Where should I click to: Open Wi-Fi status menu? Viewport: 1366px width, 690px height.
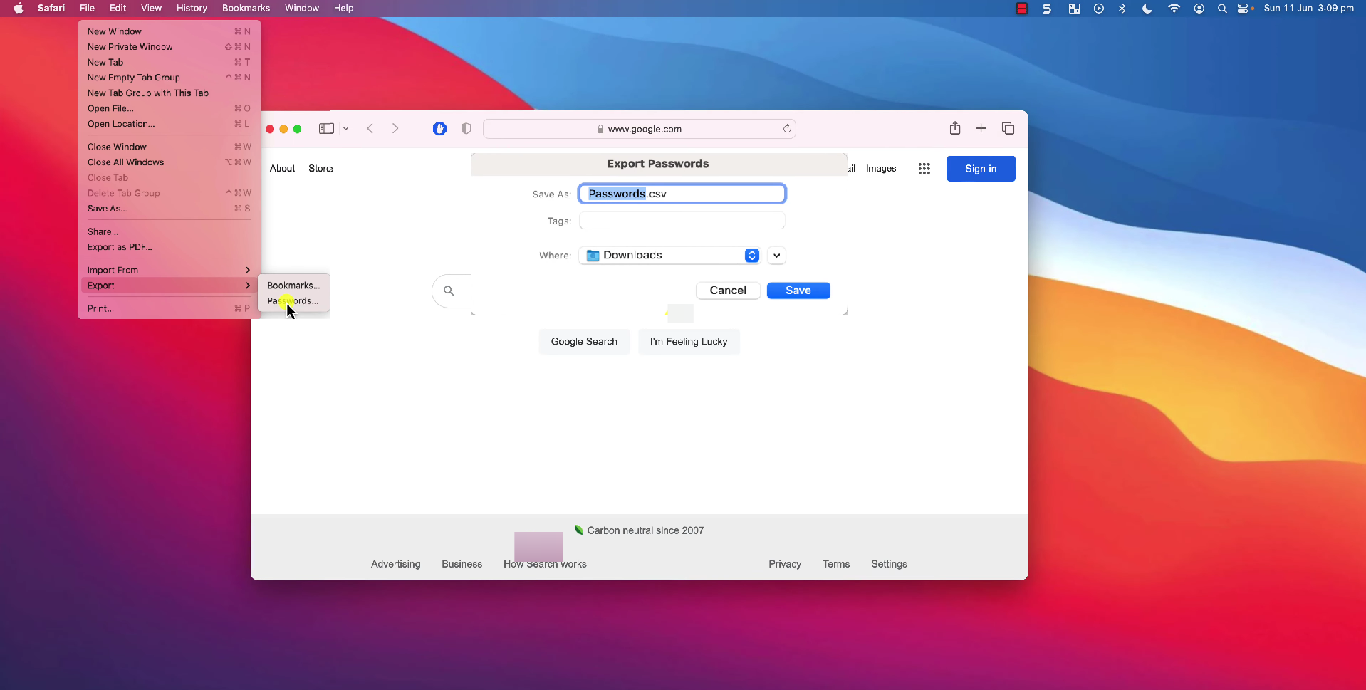[1174, 9]
